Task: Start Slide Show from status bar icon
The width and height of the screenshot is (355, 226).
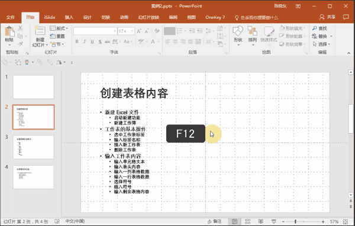Action: [274, 221]
